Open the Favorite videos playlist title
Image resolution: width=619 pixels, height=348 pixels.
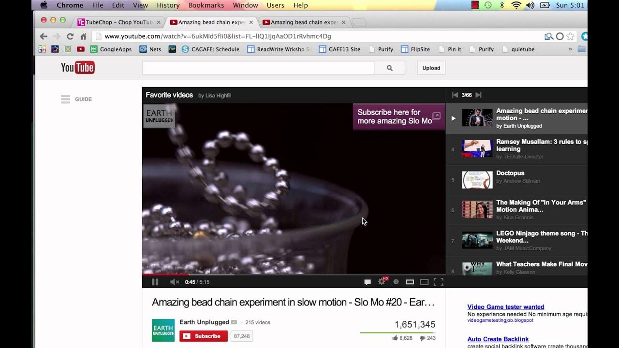[169, 95]
